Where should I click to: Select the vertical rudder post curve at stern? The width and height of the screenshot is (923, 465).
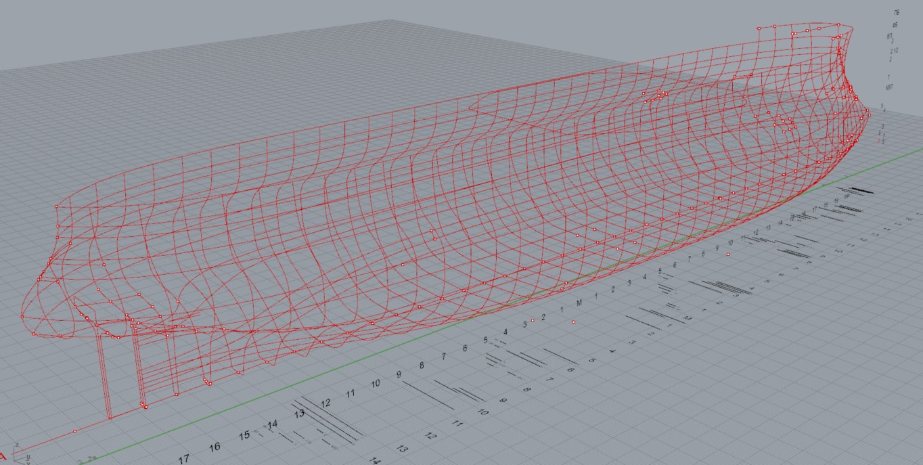(104, 372)
